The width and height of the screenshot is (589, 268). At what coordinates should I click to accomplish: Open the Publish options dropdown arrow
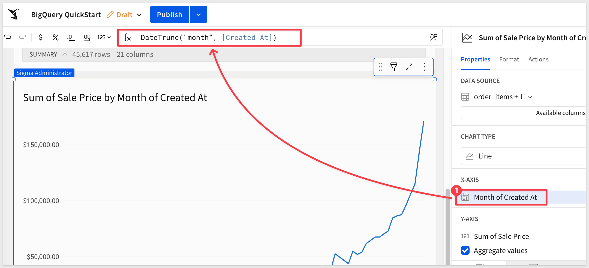(198, 15)
